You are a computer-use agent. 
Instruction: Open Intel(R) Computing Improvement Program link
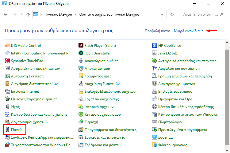point(42,53)
